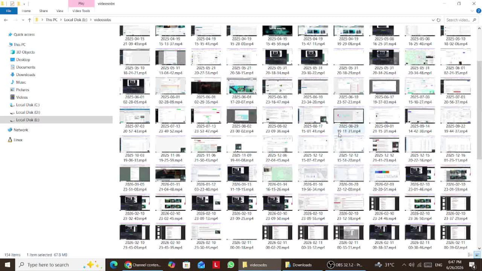Viewport: 482px width, 271px height.
Task: Select This PC in navigation pane
Action: point(20,44)
